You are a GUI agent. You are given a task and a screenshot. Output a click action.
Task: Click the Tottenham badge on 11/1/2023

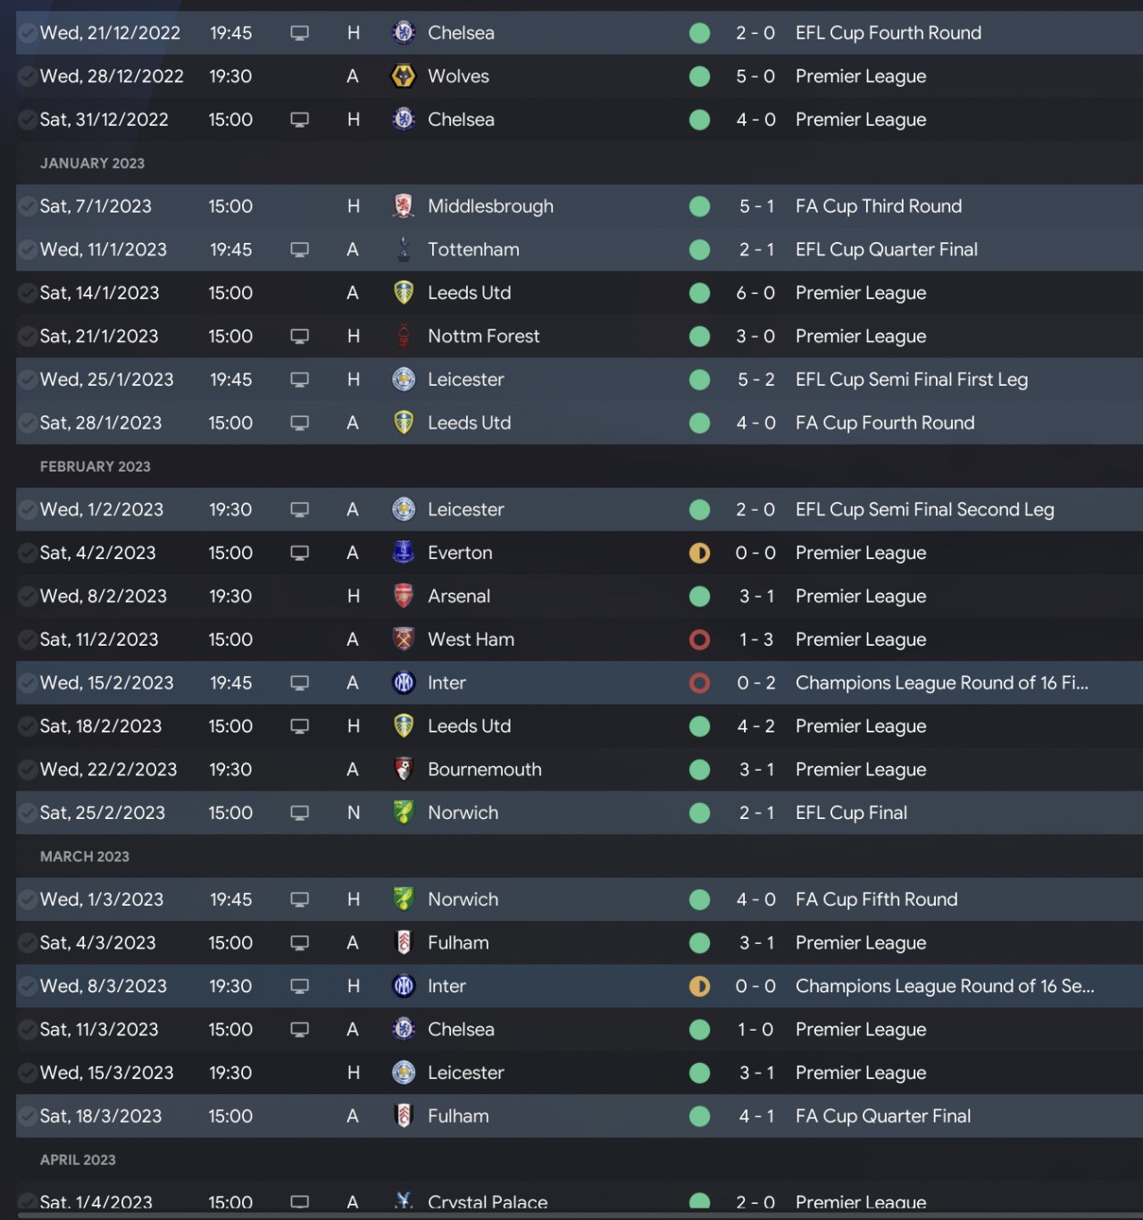[x=404, y=250]
